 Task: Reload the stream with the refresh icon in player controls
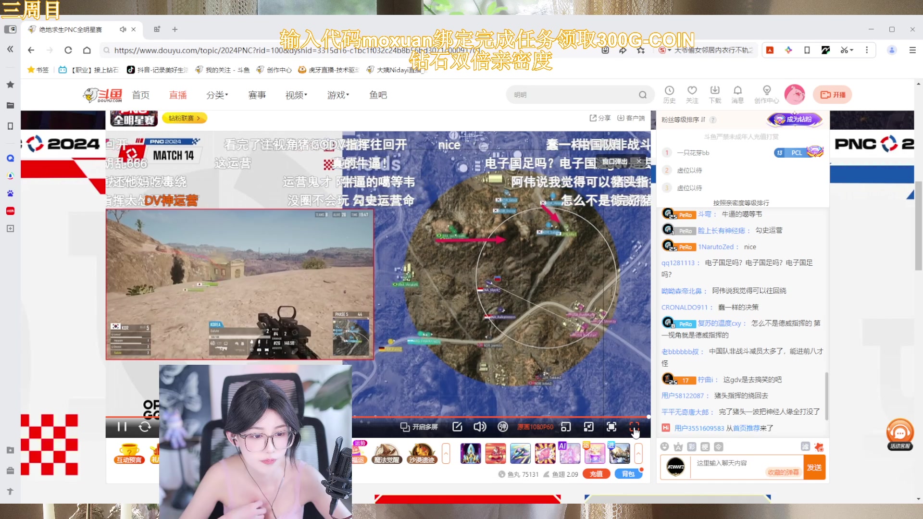pyautogui.click(x=145, y=427)
